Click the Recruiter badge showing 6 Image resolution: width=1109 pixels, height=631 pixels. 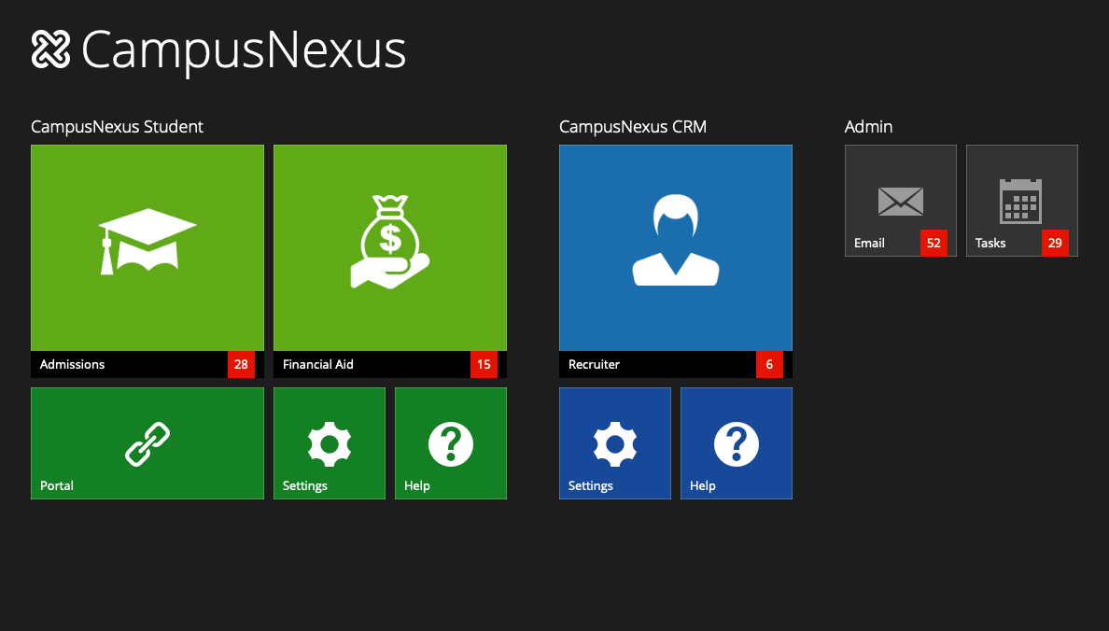769,364
